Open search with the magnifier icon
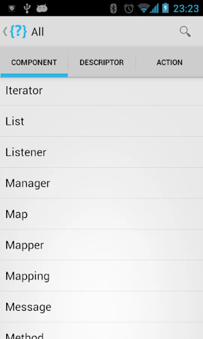The height and width of the screenshot is (339, 203). 185,32
